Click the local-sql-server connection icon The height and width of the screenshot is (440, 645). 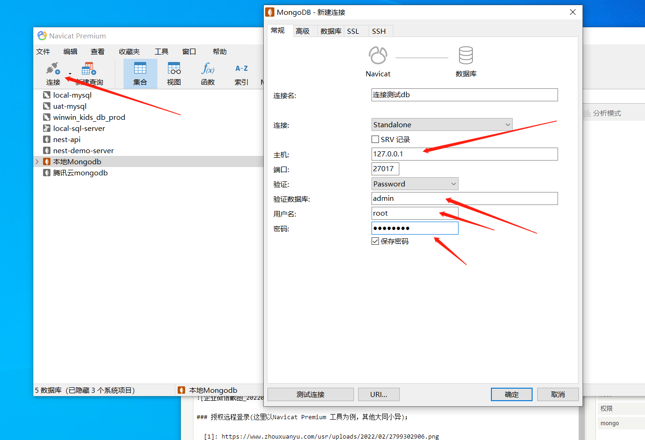[x=47, y=128]
